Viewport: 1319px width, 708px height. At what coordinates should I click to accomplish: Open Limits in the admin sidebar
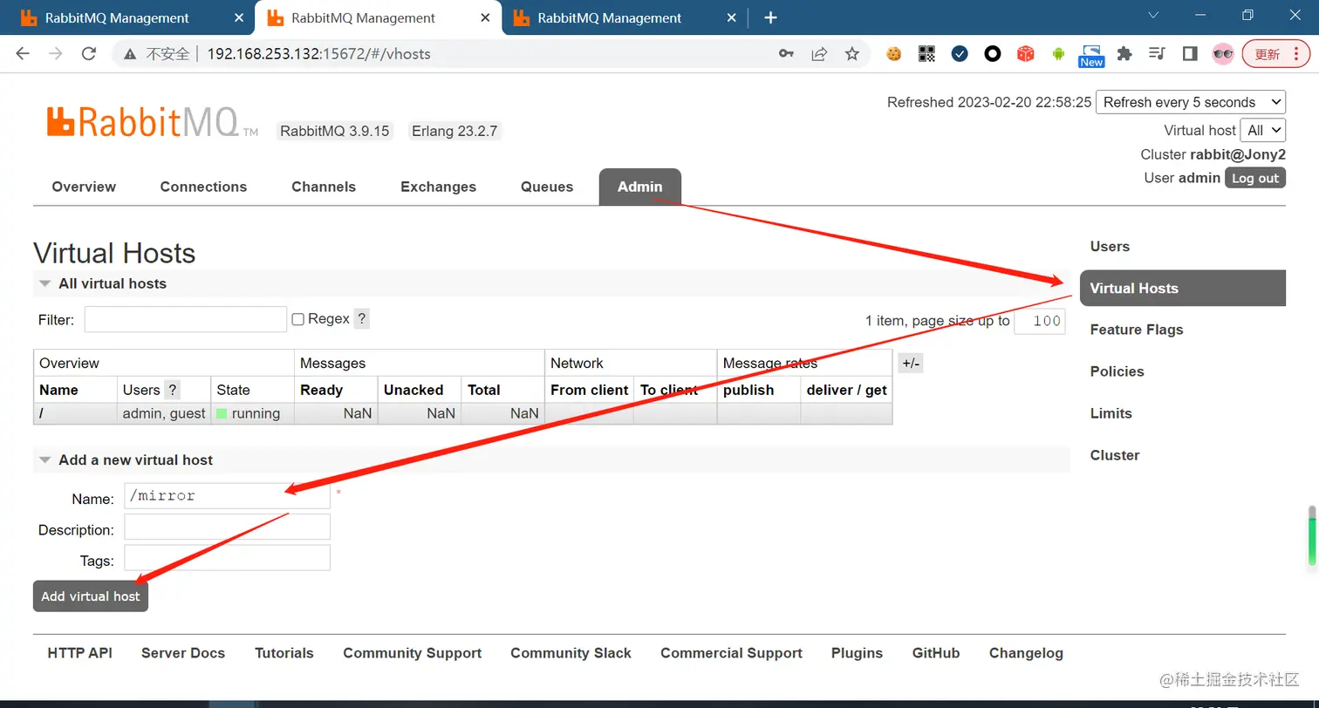[1111, 413]
